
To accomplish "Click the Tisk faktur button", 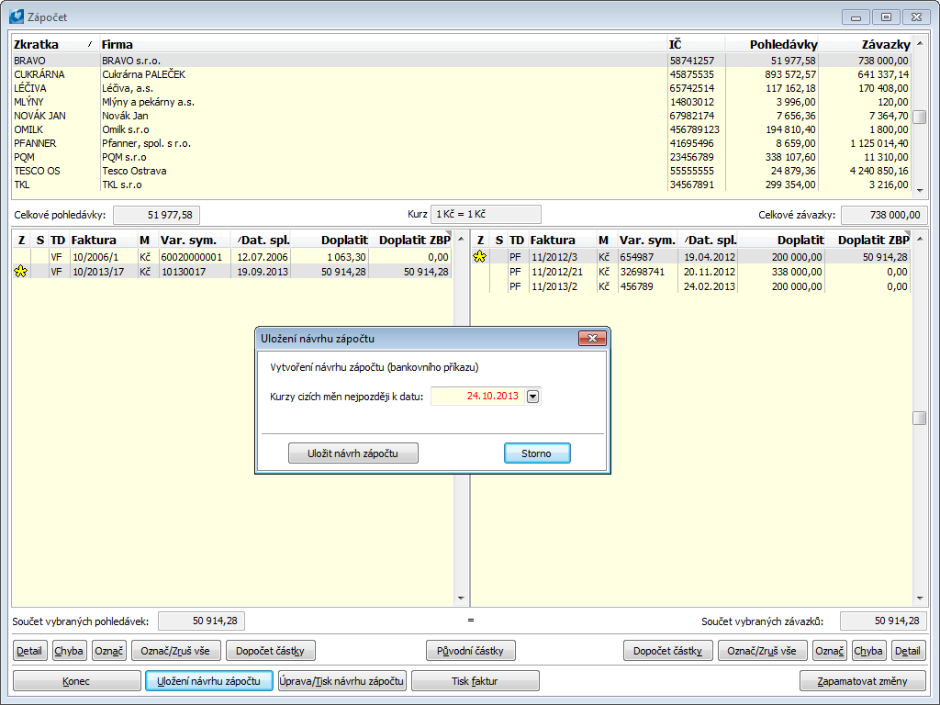I will pos(476,681).
